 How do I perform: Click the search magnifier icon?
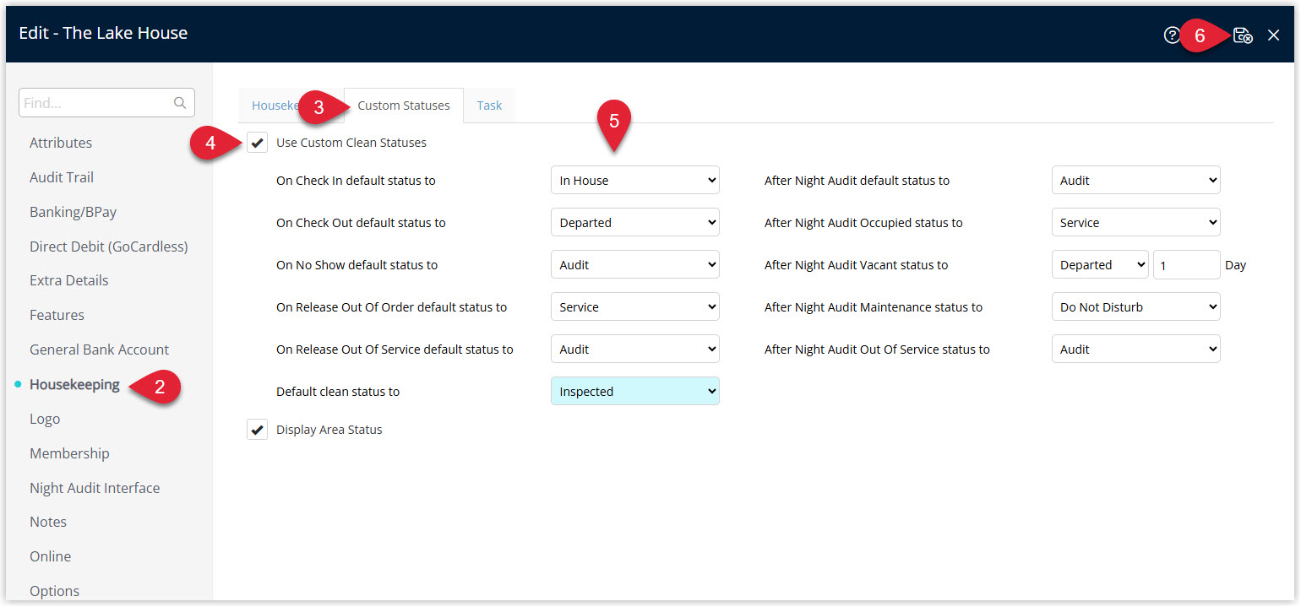click(x=180, y=103)
